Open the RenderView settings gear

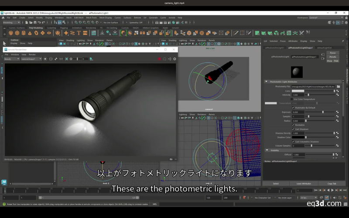[x=174, y=59]
